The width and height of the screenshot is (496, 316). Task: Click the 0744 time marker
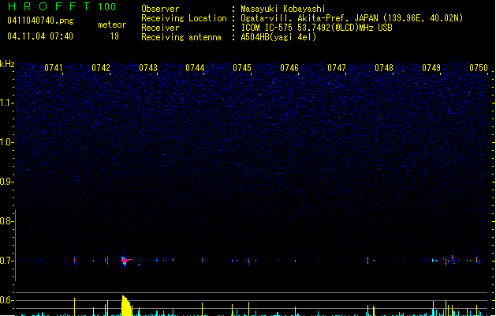click(195, 68)
